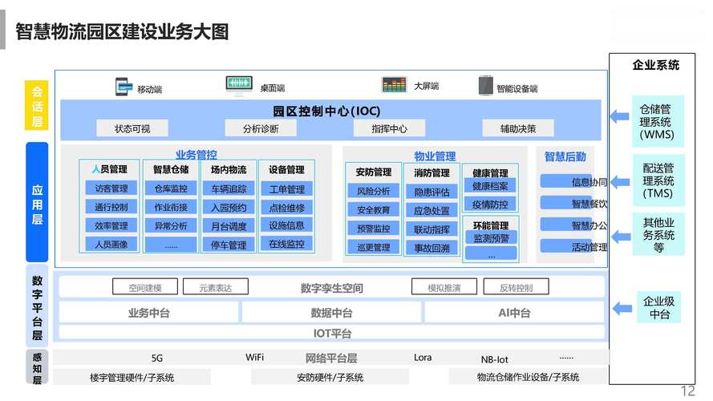Click the 应急处置 item
This screenshot has width=713, height=401.
pos(431,211)
